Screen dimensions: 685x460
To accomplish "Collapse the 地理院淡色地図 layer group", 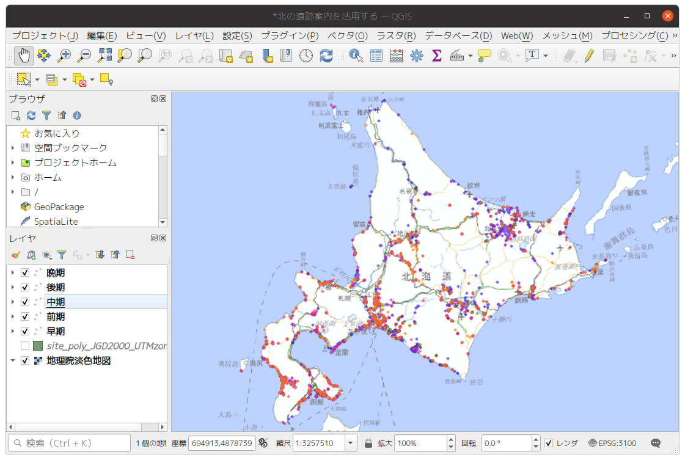I will [x=13, y=360].
